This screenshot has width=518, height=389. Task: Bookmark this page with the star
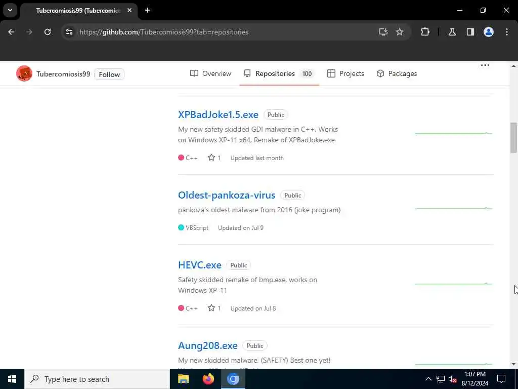pos(400,32)
